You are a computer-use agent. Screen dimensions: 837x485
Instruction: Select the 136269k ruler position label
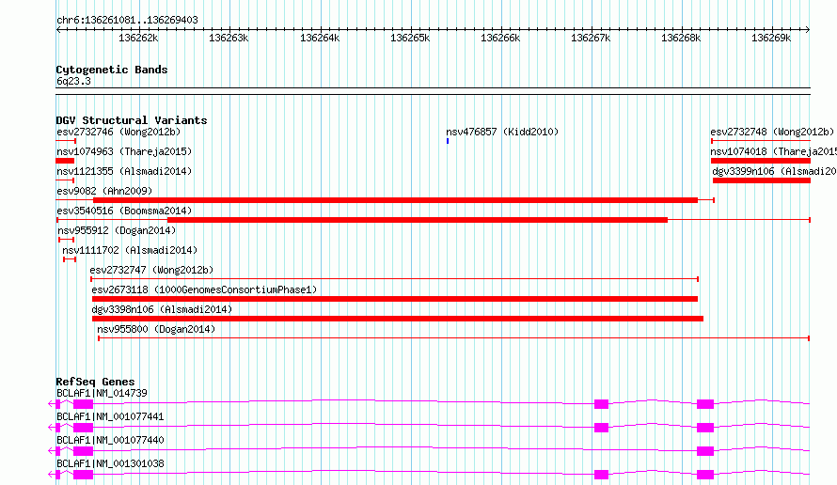(771, 38)
